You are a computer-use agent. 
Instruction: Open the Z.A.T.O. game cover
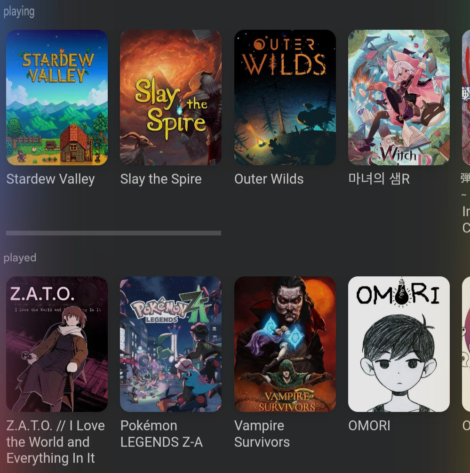[x=56, y=344]
